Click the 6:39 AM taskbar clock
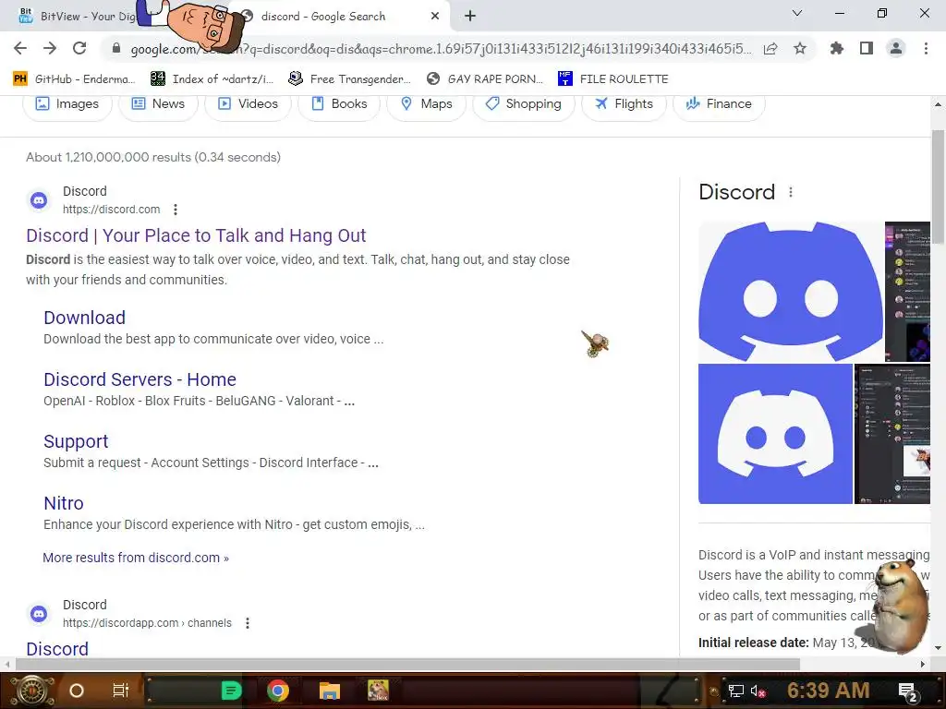946x709 pixels. coord(829,691)
